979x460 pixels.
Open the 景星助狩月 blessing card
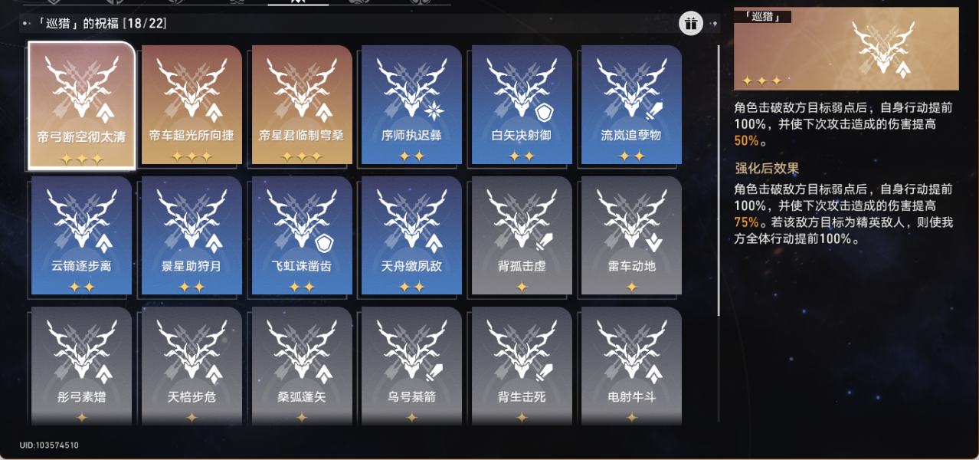(192, 236)
